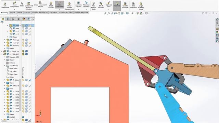The width and height of the screenshot is (219, 123).
Task: Click Previous View icon
Action: 112,13
